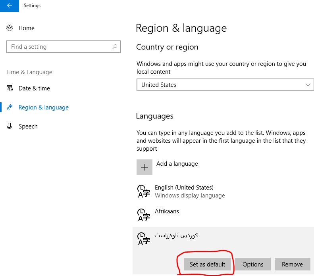Switch to Date & time page
The width and height of the screenshot is (314, 276).
[x=34, y=88]
